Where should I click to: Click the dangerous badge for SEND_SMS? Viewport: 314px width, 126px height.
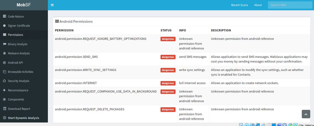tap(168, 57)
